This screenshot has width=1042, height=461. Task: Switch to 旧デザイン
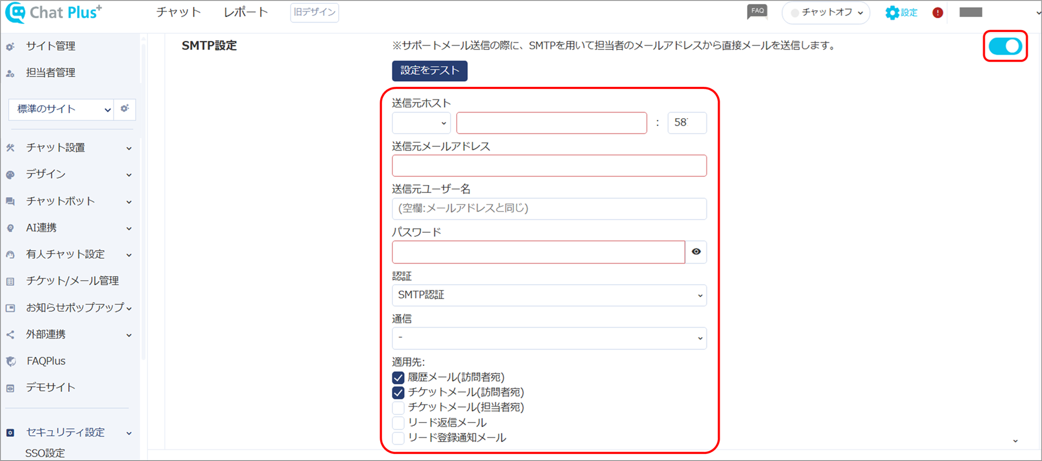pos(315,13)
